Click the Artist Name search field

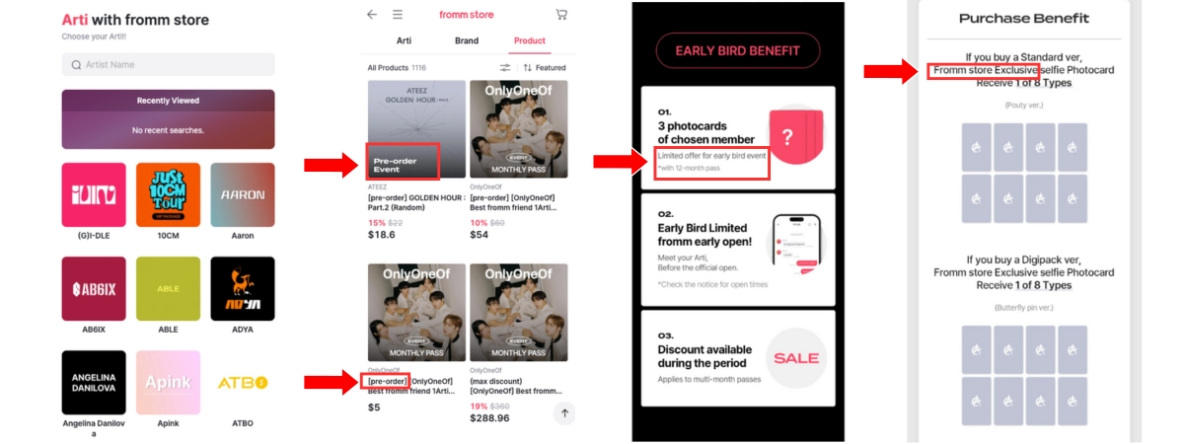[x=168, y=65]
